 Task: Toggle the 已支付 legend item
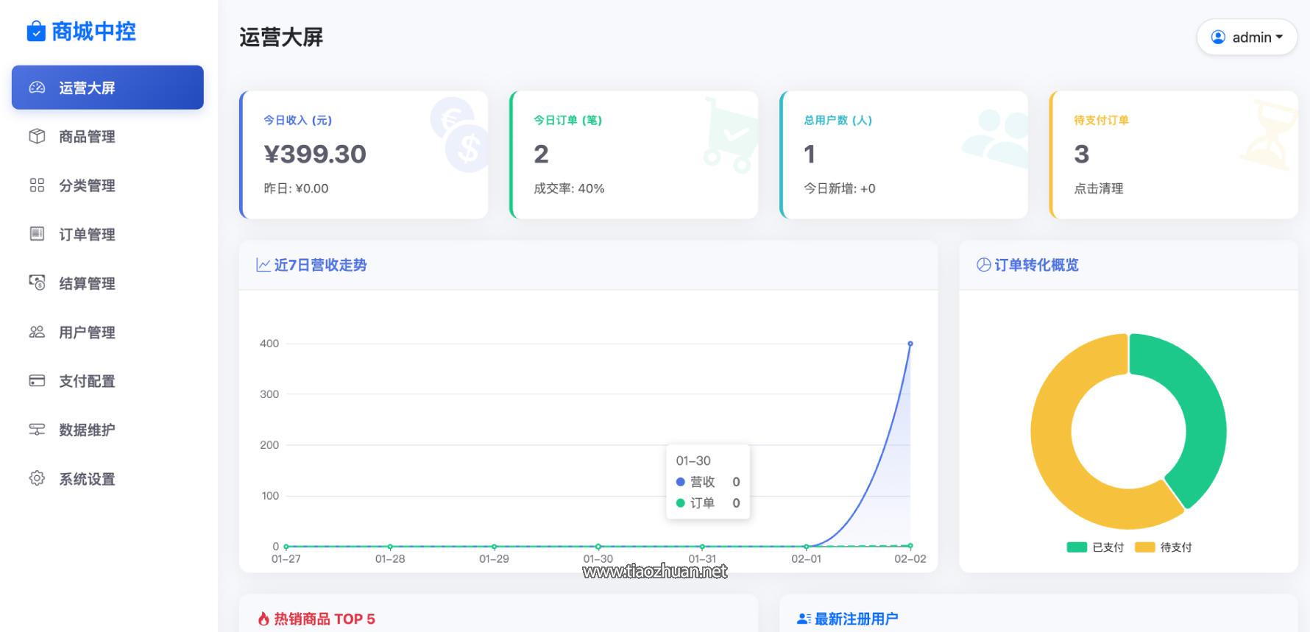pyautogui.click(x=1095, y=547)
